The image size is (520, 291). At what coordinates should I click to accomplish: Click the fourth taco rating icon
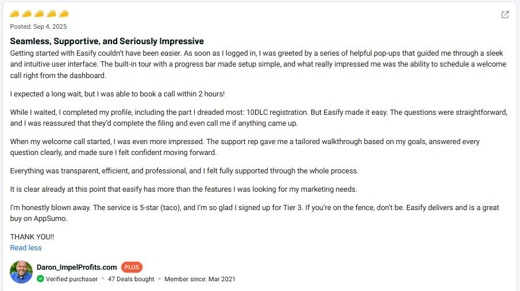coord(52,14)
